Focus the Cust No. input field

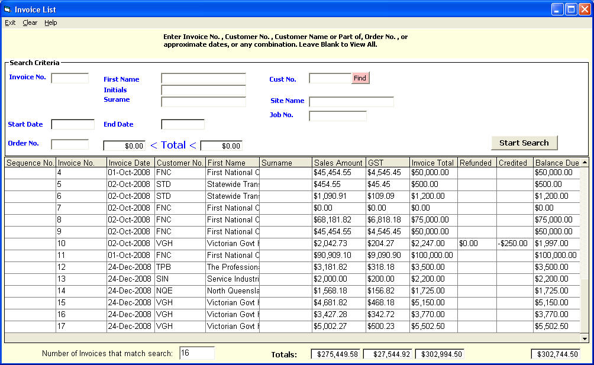tap(330, 78)
